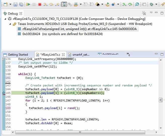Click the EasyLink_setRfPwr(12) code line
The height and width of the screenshot is (136, 165).
(38, 66)
